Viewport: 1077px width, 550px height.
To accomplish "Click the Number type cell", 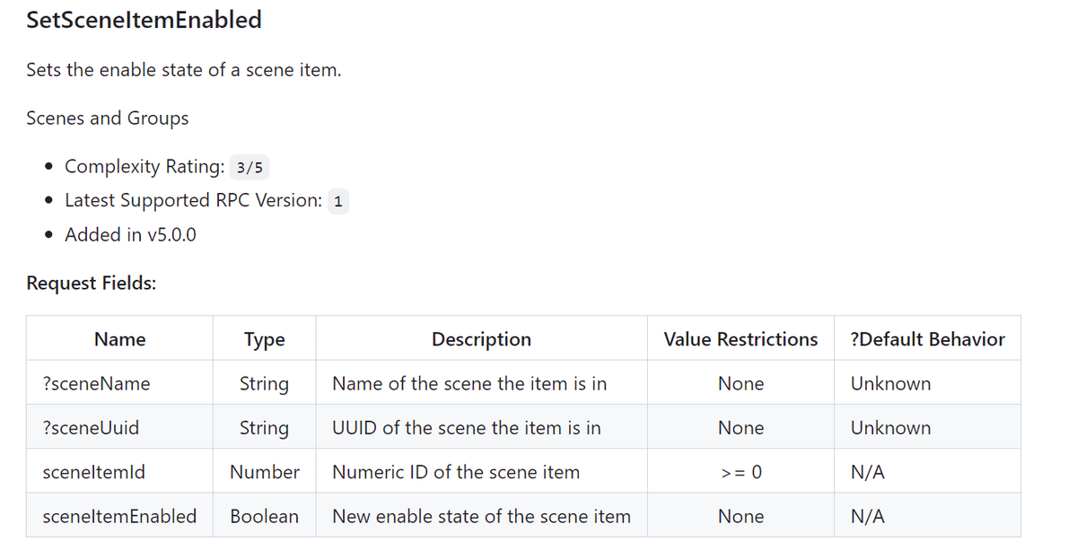I will (264, 472).
